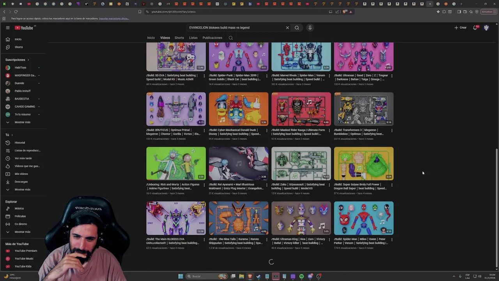Open options menu for BRUTICUS video
Viewport: 499px width, 281px height.
[x=204, y=130]
